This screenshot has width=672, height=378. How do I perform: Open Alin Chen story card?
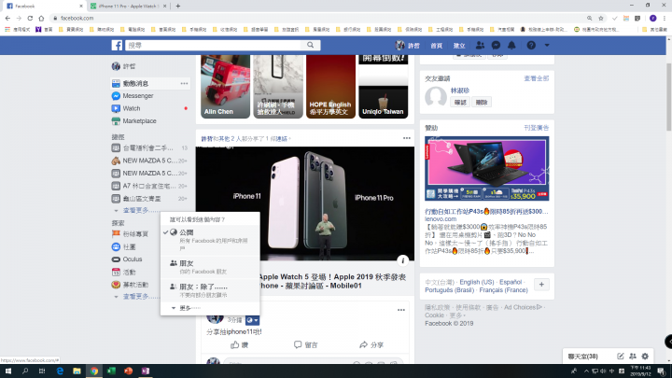(225, 87)
